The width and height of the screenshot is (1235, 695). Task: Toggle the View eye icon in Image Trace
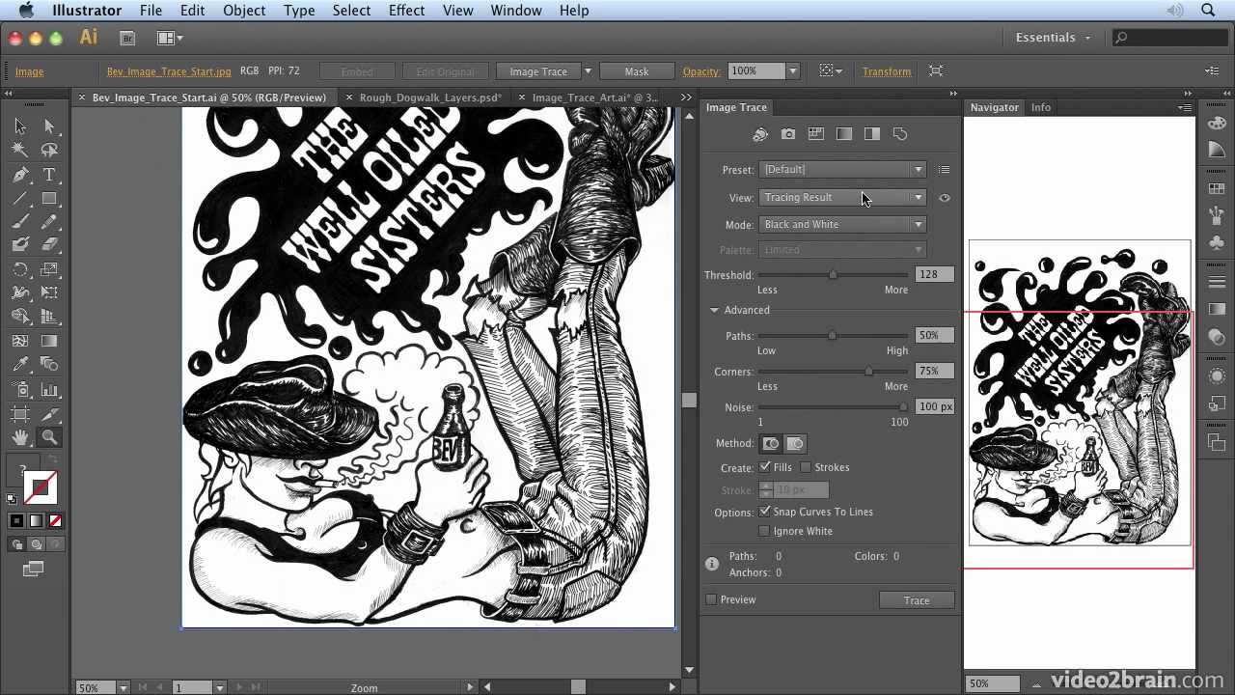(945, 198)
